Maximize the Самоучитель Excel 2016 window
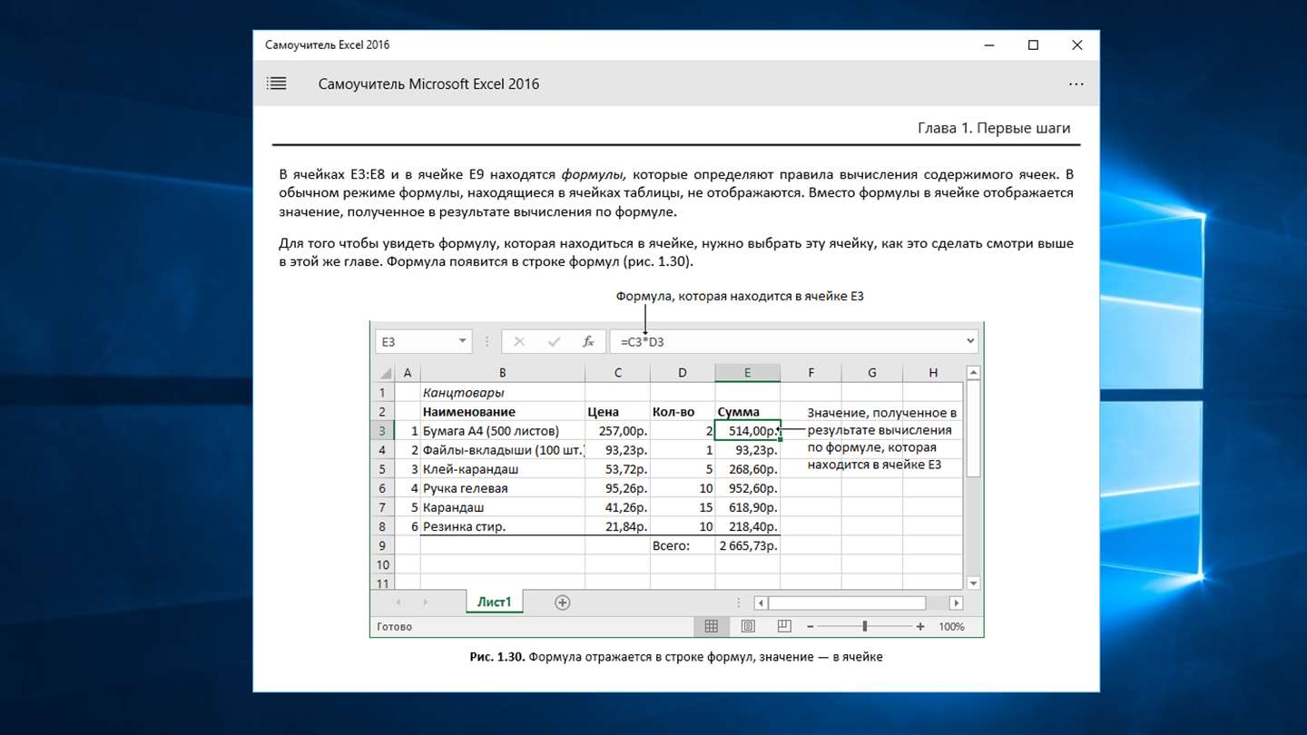1307x735 pixels. tap(1033, 44)
